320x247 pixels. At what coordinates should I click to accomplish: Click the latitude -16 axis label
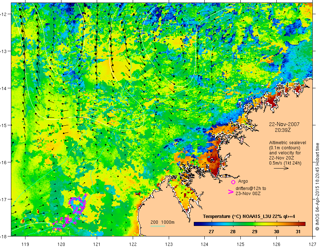click(4, 162)
